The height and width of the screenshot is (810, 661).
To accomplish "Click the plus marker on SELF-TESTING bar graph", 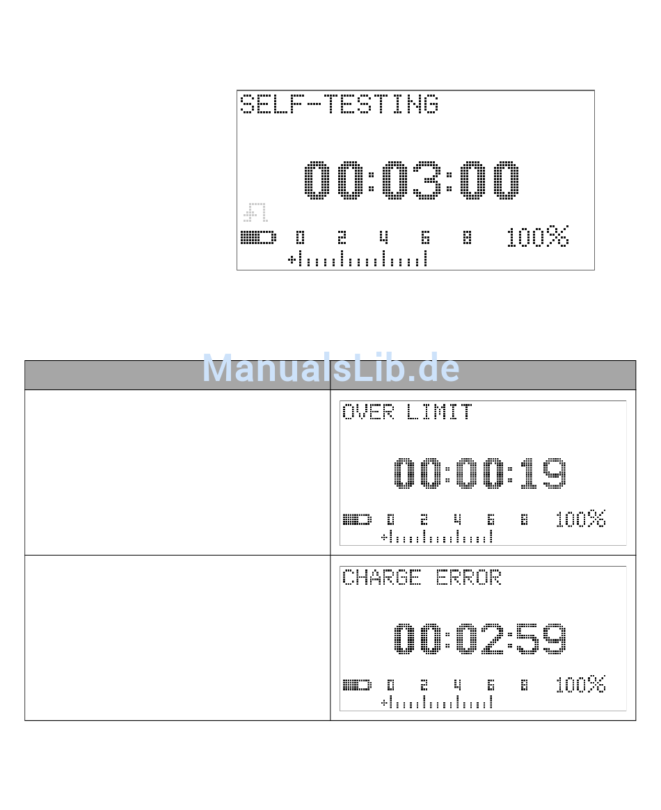I will [292, 258].
